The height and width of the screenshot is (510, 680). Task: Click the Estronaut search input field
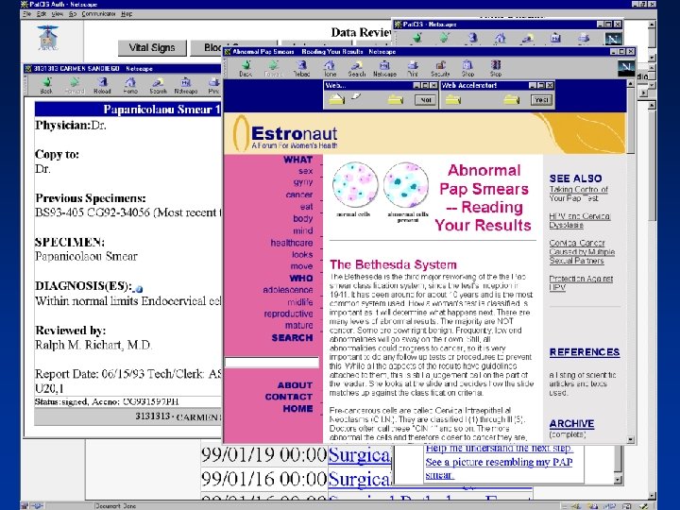click(272, 363)
